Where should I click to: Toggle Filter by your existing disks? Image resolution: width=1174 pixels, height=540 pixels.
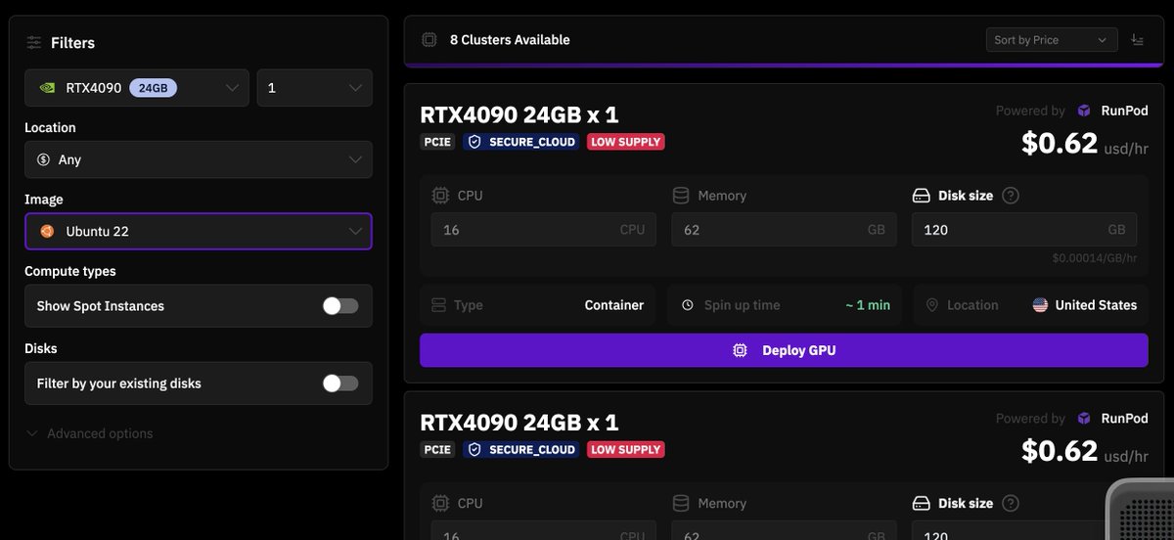click(x=340, y=383)
